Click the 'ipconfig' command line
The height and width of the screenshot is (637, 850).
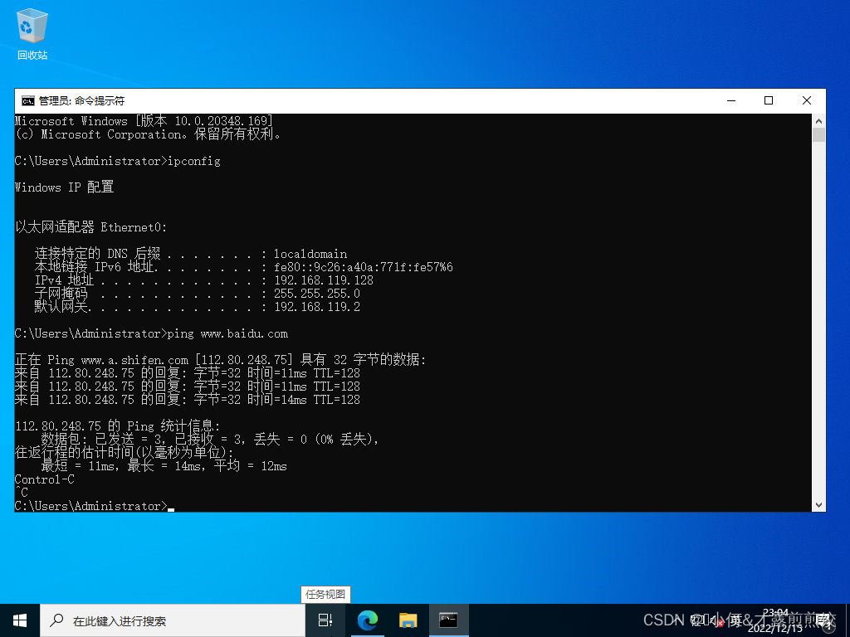pyautogui.click(x=118, y=161)
